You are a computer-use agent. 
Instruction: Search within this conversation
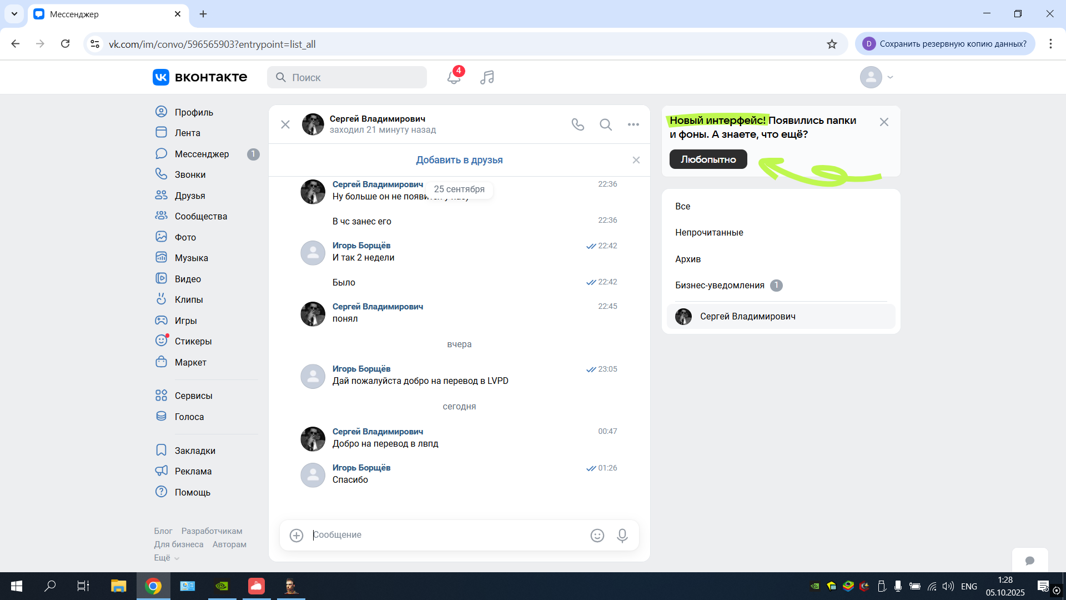tap(605, 124)
